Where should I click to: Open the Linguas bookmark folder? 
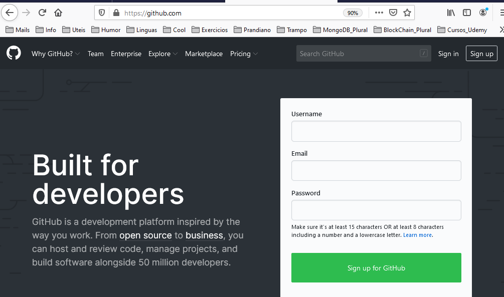[142, 30]
